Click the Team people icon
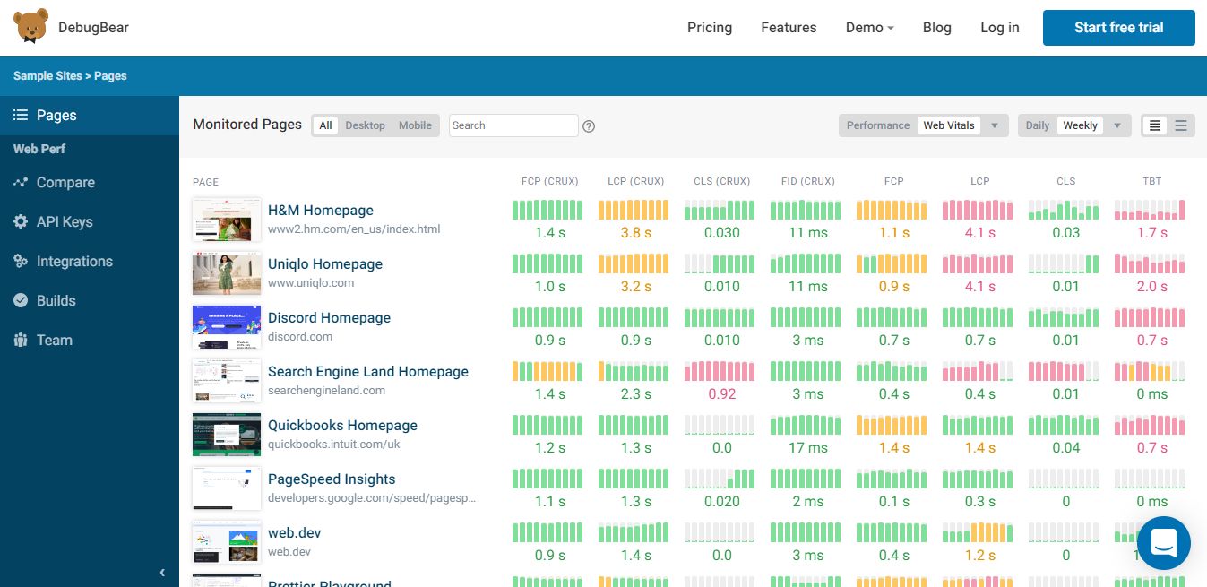The image size is (1207, 587). point(21,340)
